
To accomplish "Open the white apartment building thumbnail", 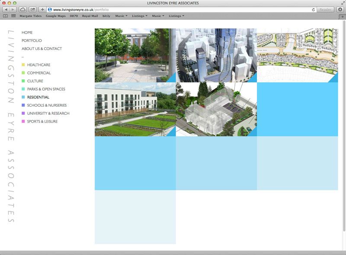I will pos(135,109).
